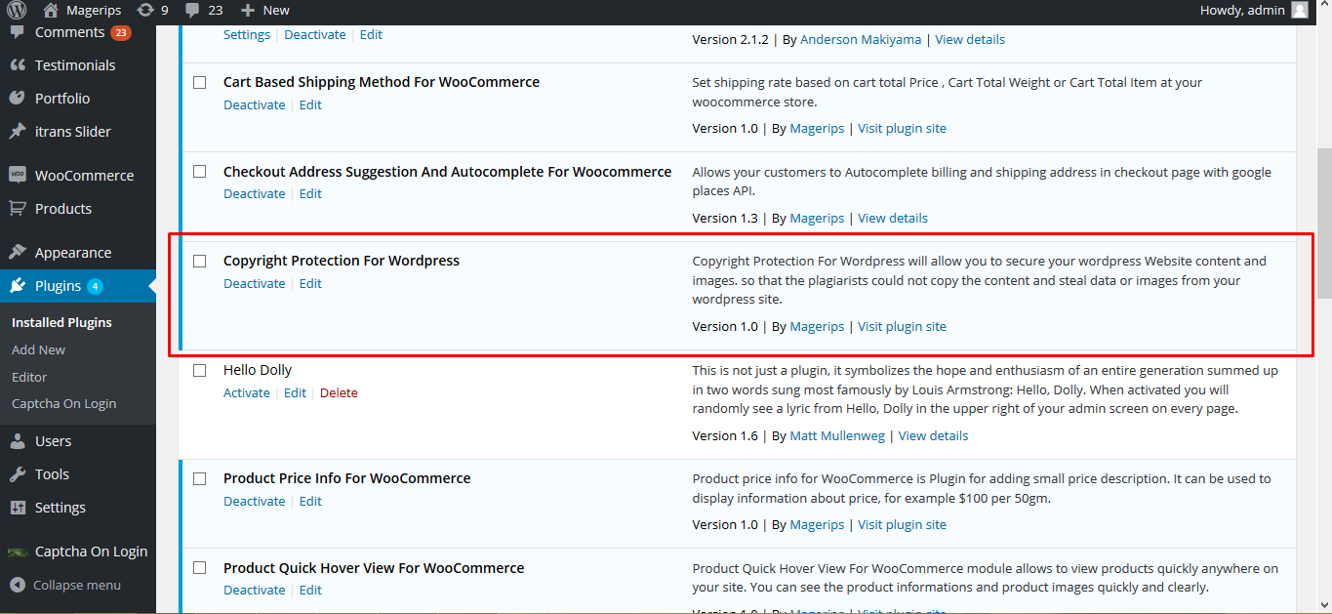The image size is (1332, 614).
Task: Click the Appearance paintbrush icon
Action: (x=18, y=253)
